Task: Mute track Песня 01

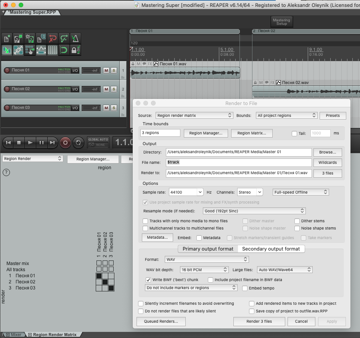Action: [106, 70]
